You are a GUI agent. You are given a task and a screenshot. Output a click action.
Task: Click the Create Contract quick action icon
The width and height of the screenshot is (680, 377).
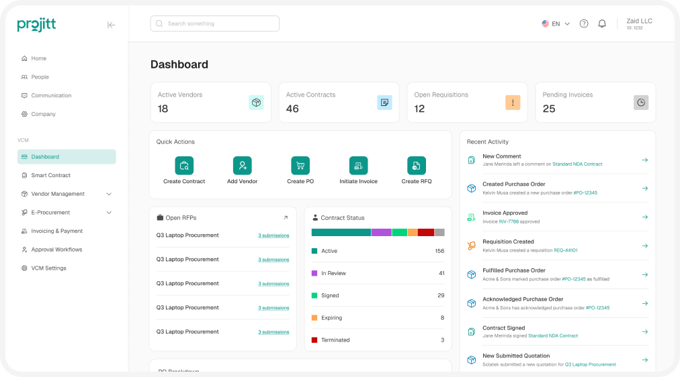click(x=184, y=166)
